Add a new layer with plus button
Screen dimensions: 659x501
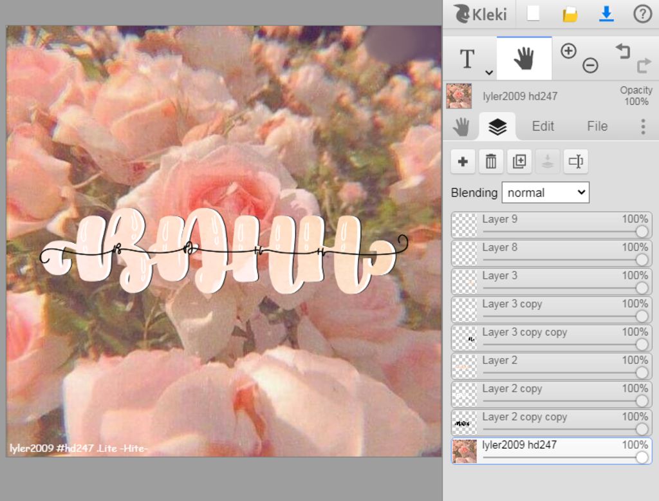click(463, 162)
